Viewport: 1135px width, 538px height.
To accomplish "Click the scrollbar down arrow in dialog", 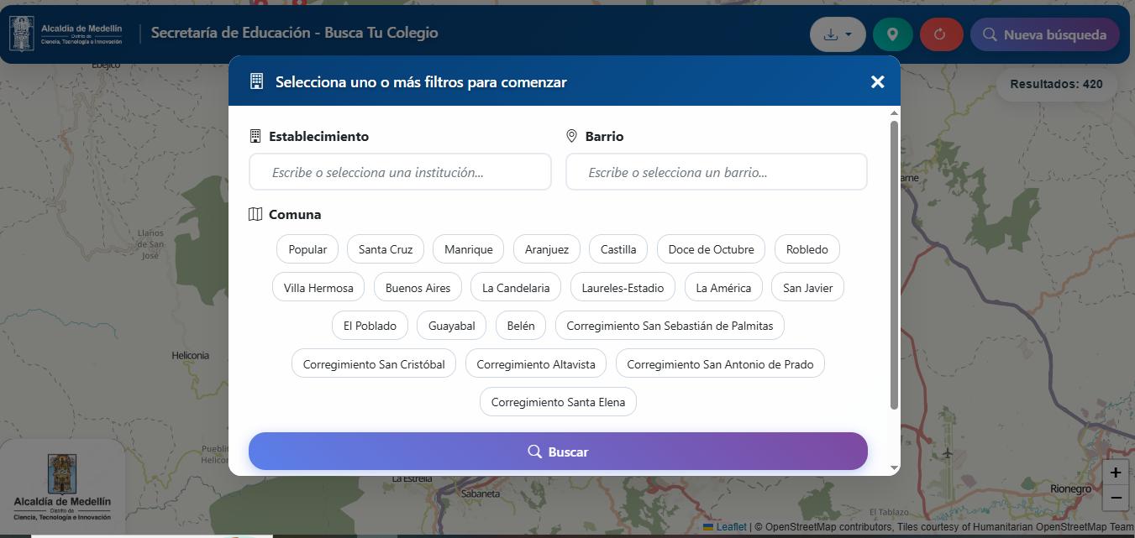I will (894, 467).
